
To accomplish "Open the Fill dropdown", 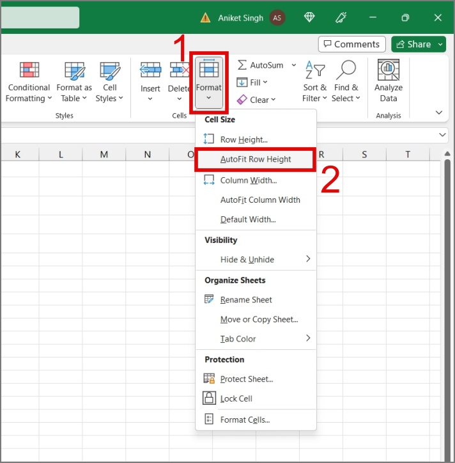I will 252,82.
